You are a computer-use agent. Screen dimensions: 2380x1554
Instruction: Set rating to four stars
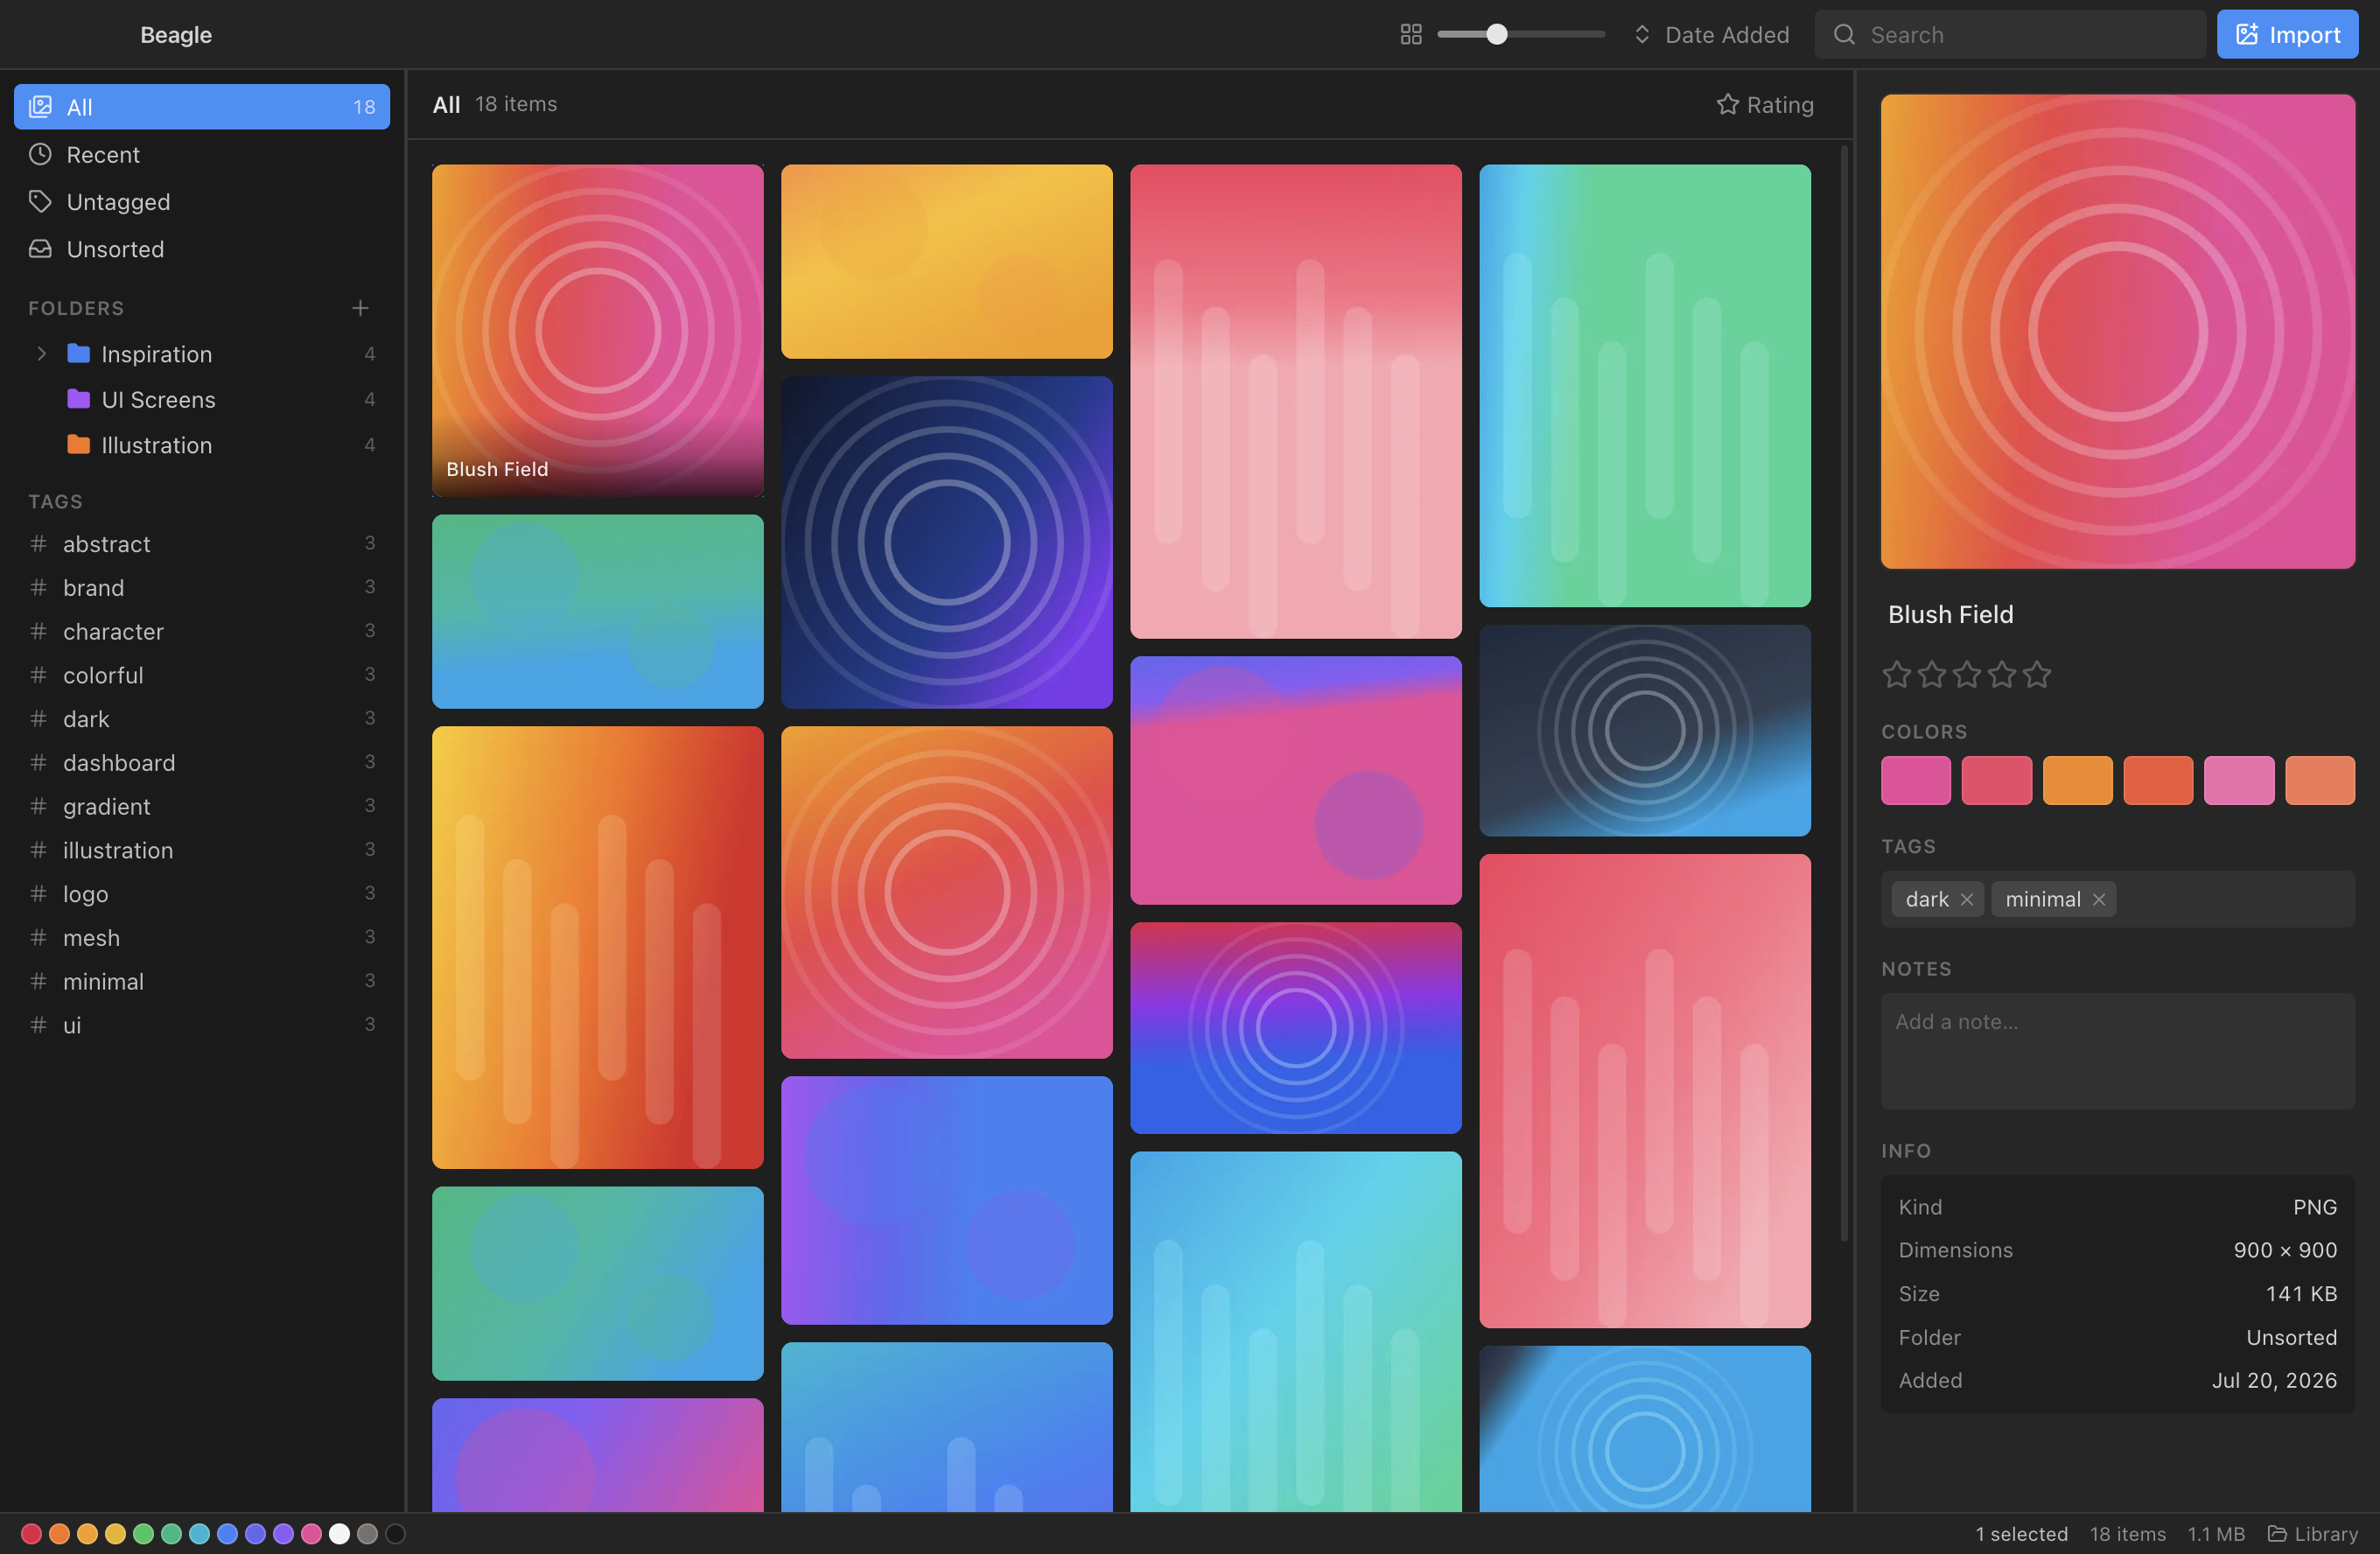(2001, 675)
